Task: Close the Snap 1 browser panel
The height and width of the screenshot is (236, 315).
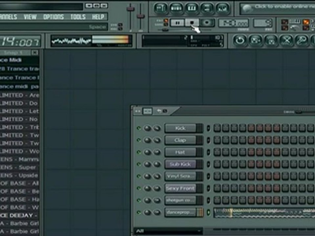Action: pyautogui.click(x=35, y=52)
